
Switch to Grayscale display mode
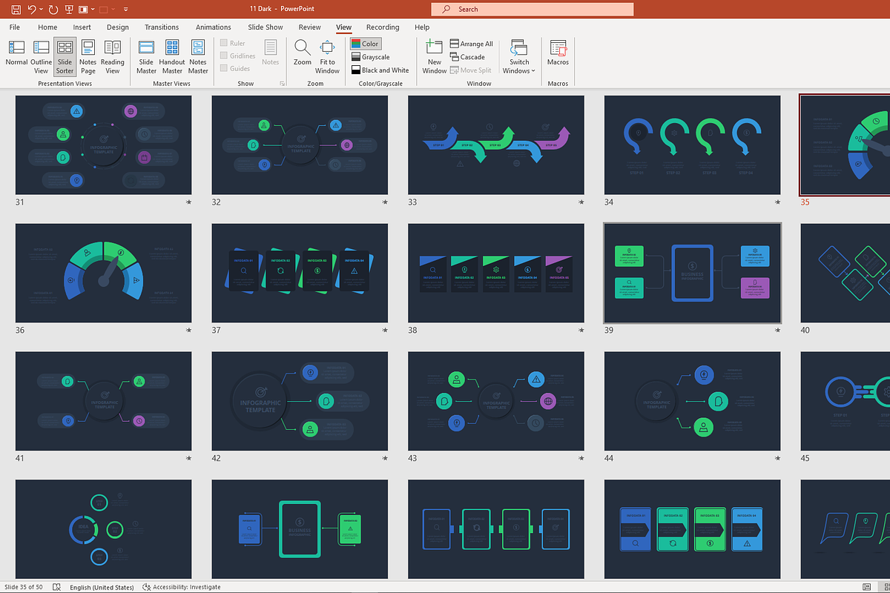tap(371, 57)
